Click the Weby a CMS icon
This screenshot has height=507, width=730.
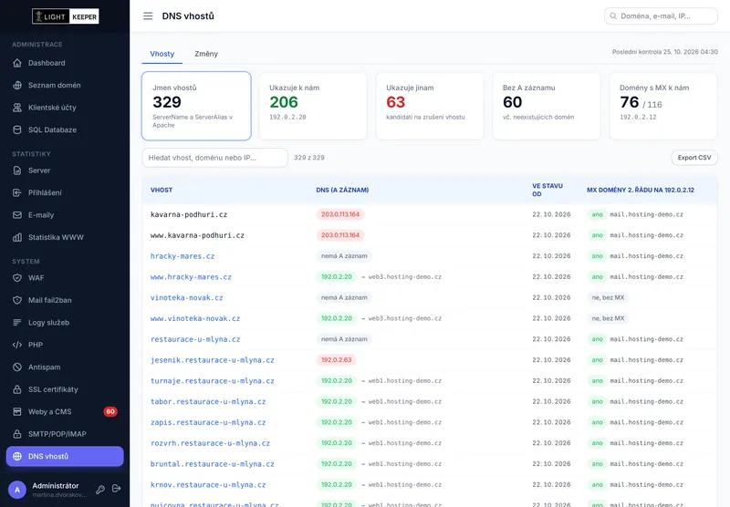pyautogui.click(x=17, y=411)
